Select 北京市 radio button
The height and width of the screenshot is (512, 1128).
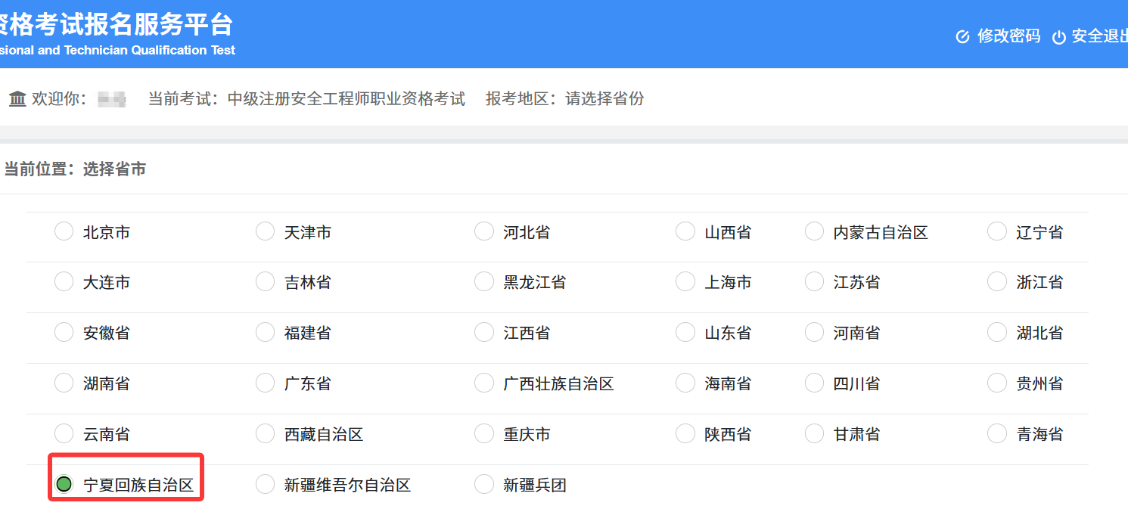pos(64,231)
